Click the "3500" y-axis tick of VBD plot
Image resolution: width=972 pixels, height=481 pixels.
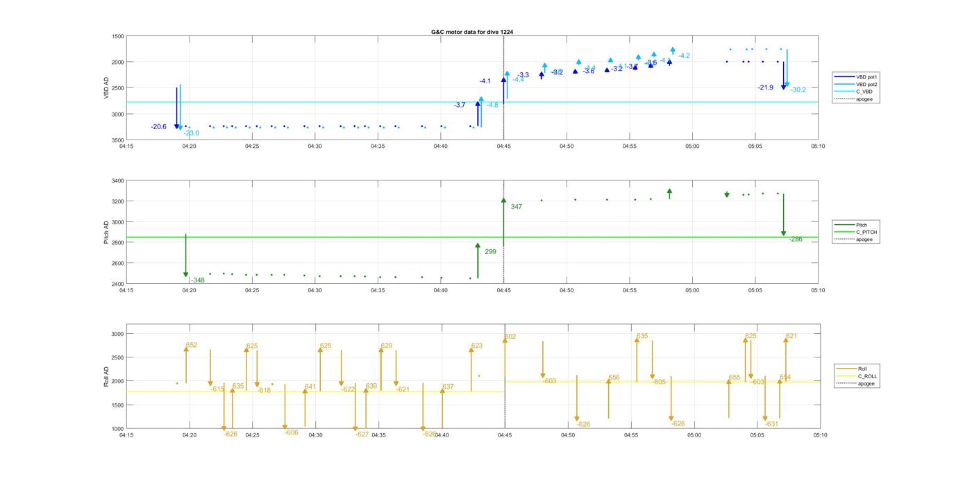pyautogui.click(x=118, y=140)
